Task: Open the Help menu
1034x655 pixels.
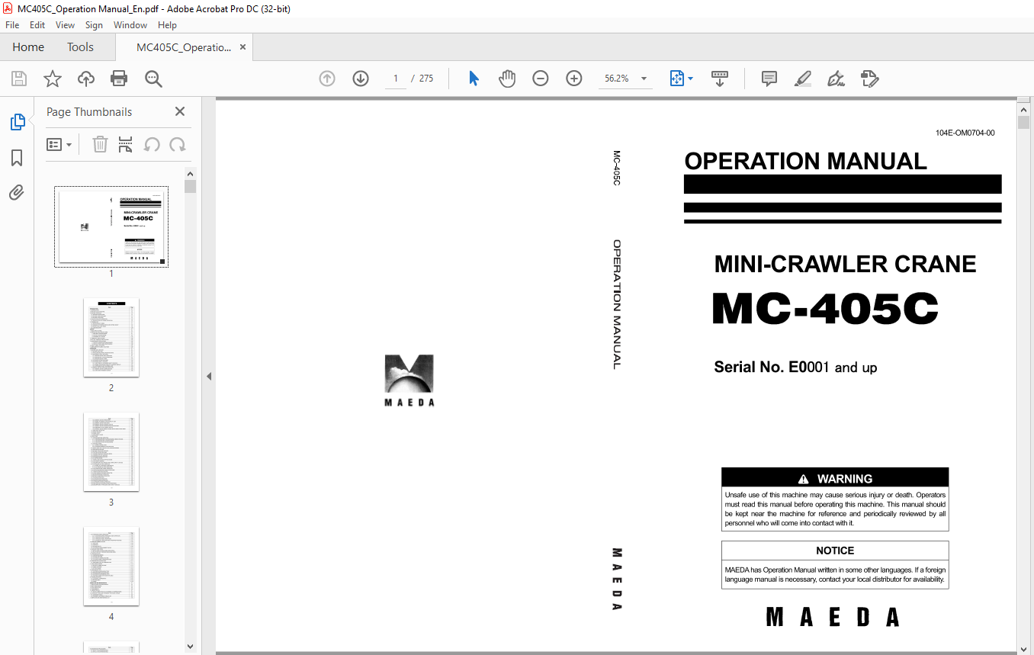Action: pyautogui.click(x=167, y=25)
